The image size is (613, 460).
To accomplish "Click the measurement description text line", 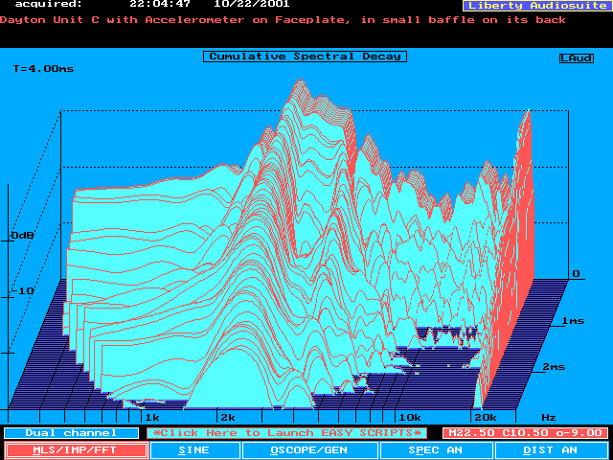I will click(284, 19).
